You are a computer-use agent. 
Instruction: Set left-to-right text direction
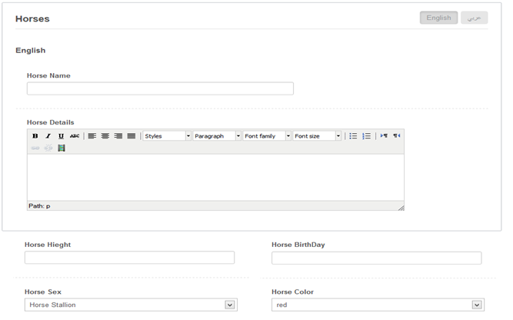pos(384,136)
